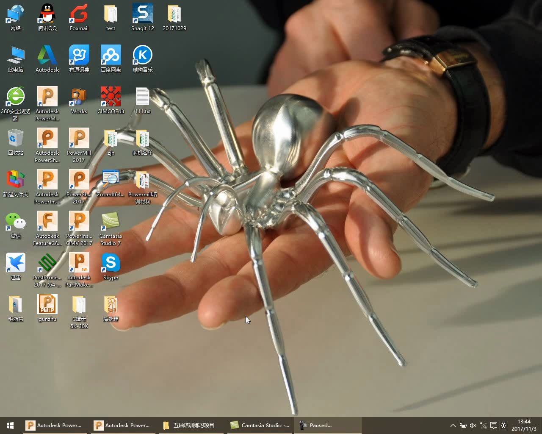The image size is (542, 434).
Task: Open the network tray icon
Action: pos(483,426)
